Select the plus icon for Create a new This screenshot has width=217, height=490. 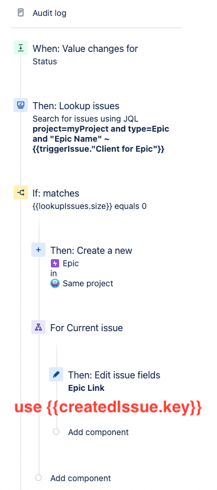tap(38, 250)
